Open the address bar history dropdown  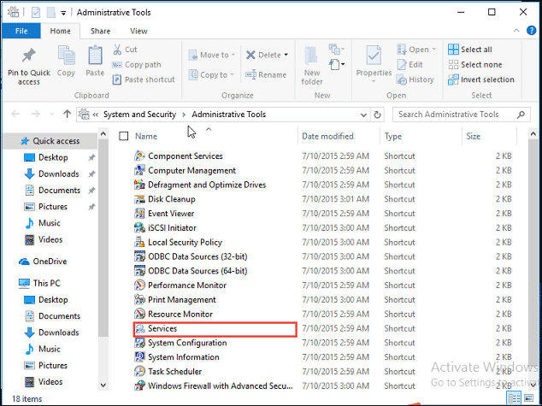pos(363,115)
